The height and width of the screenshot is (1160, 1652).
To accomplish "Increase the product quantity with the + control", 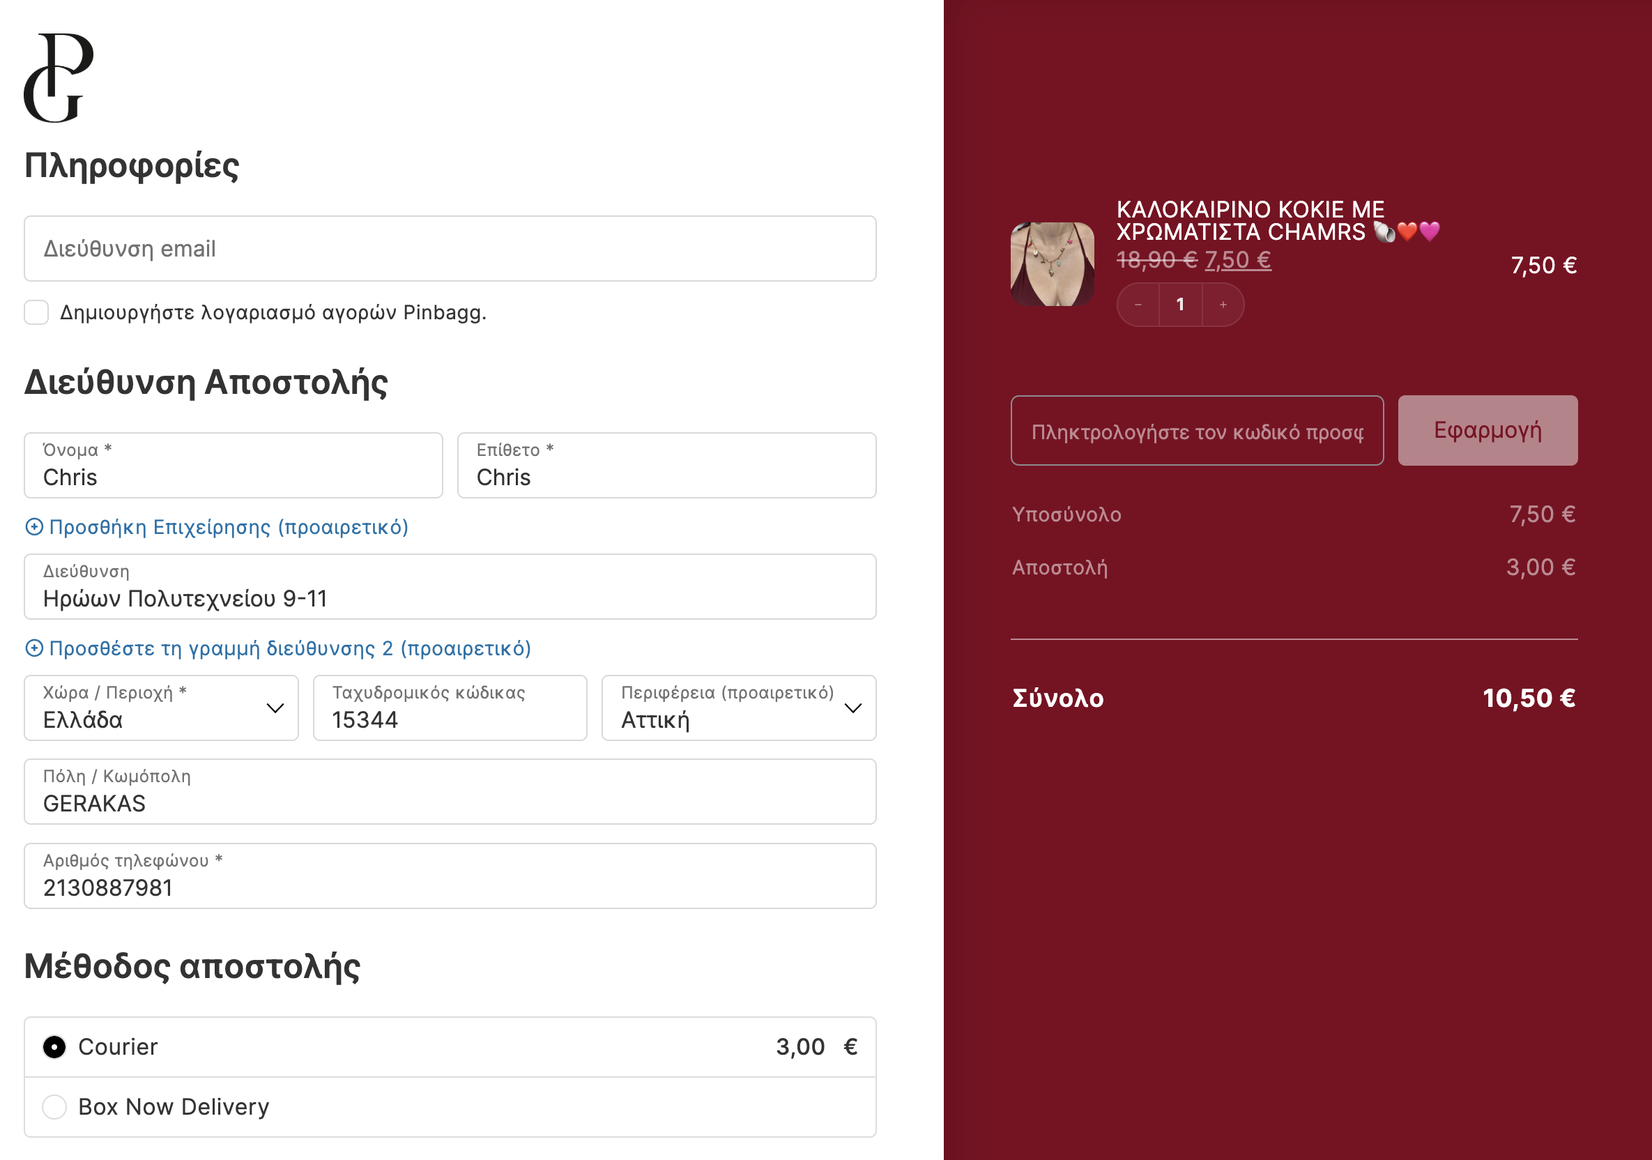I will point(1223,305).
